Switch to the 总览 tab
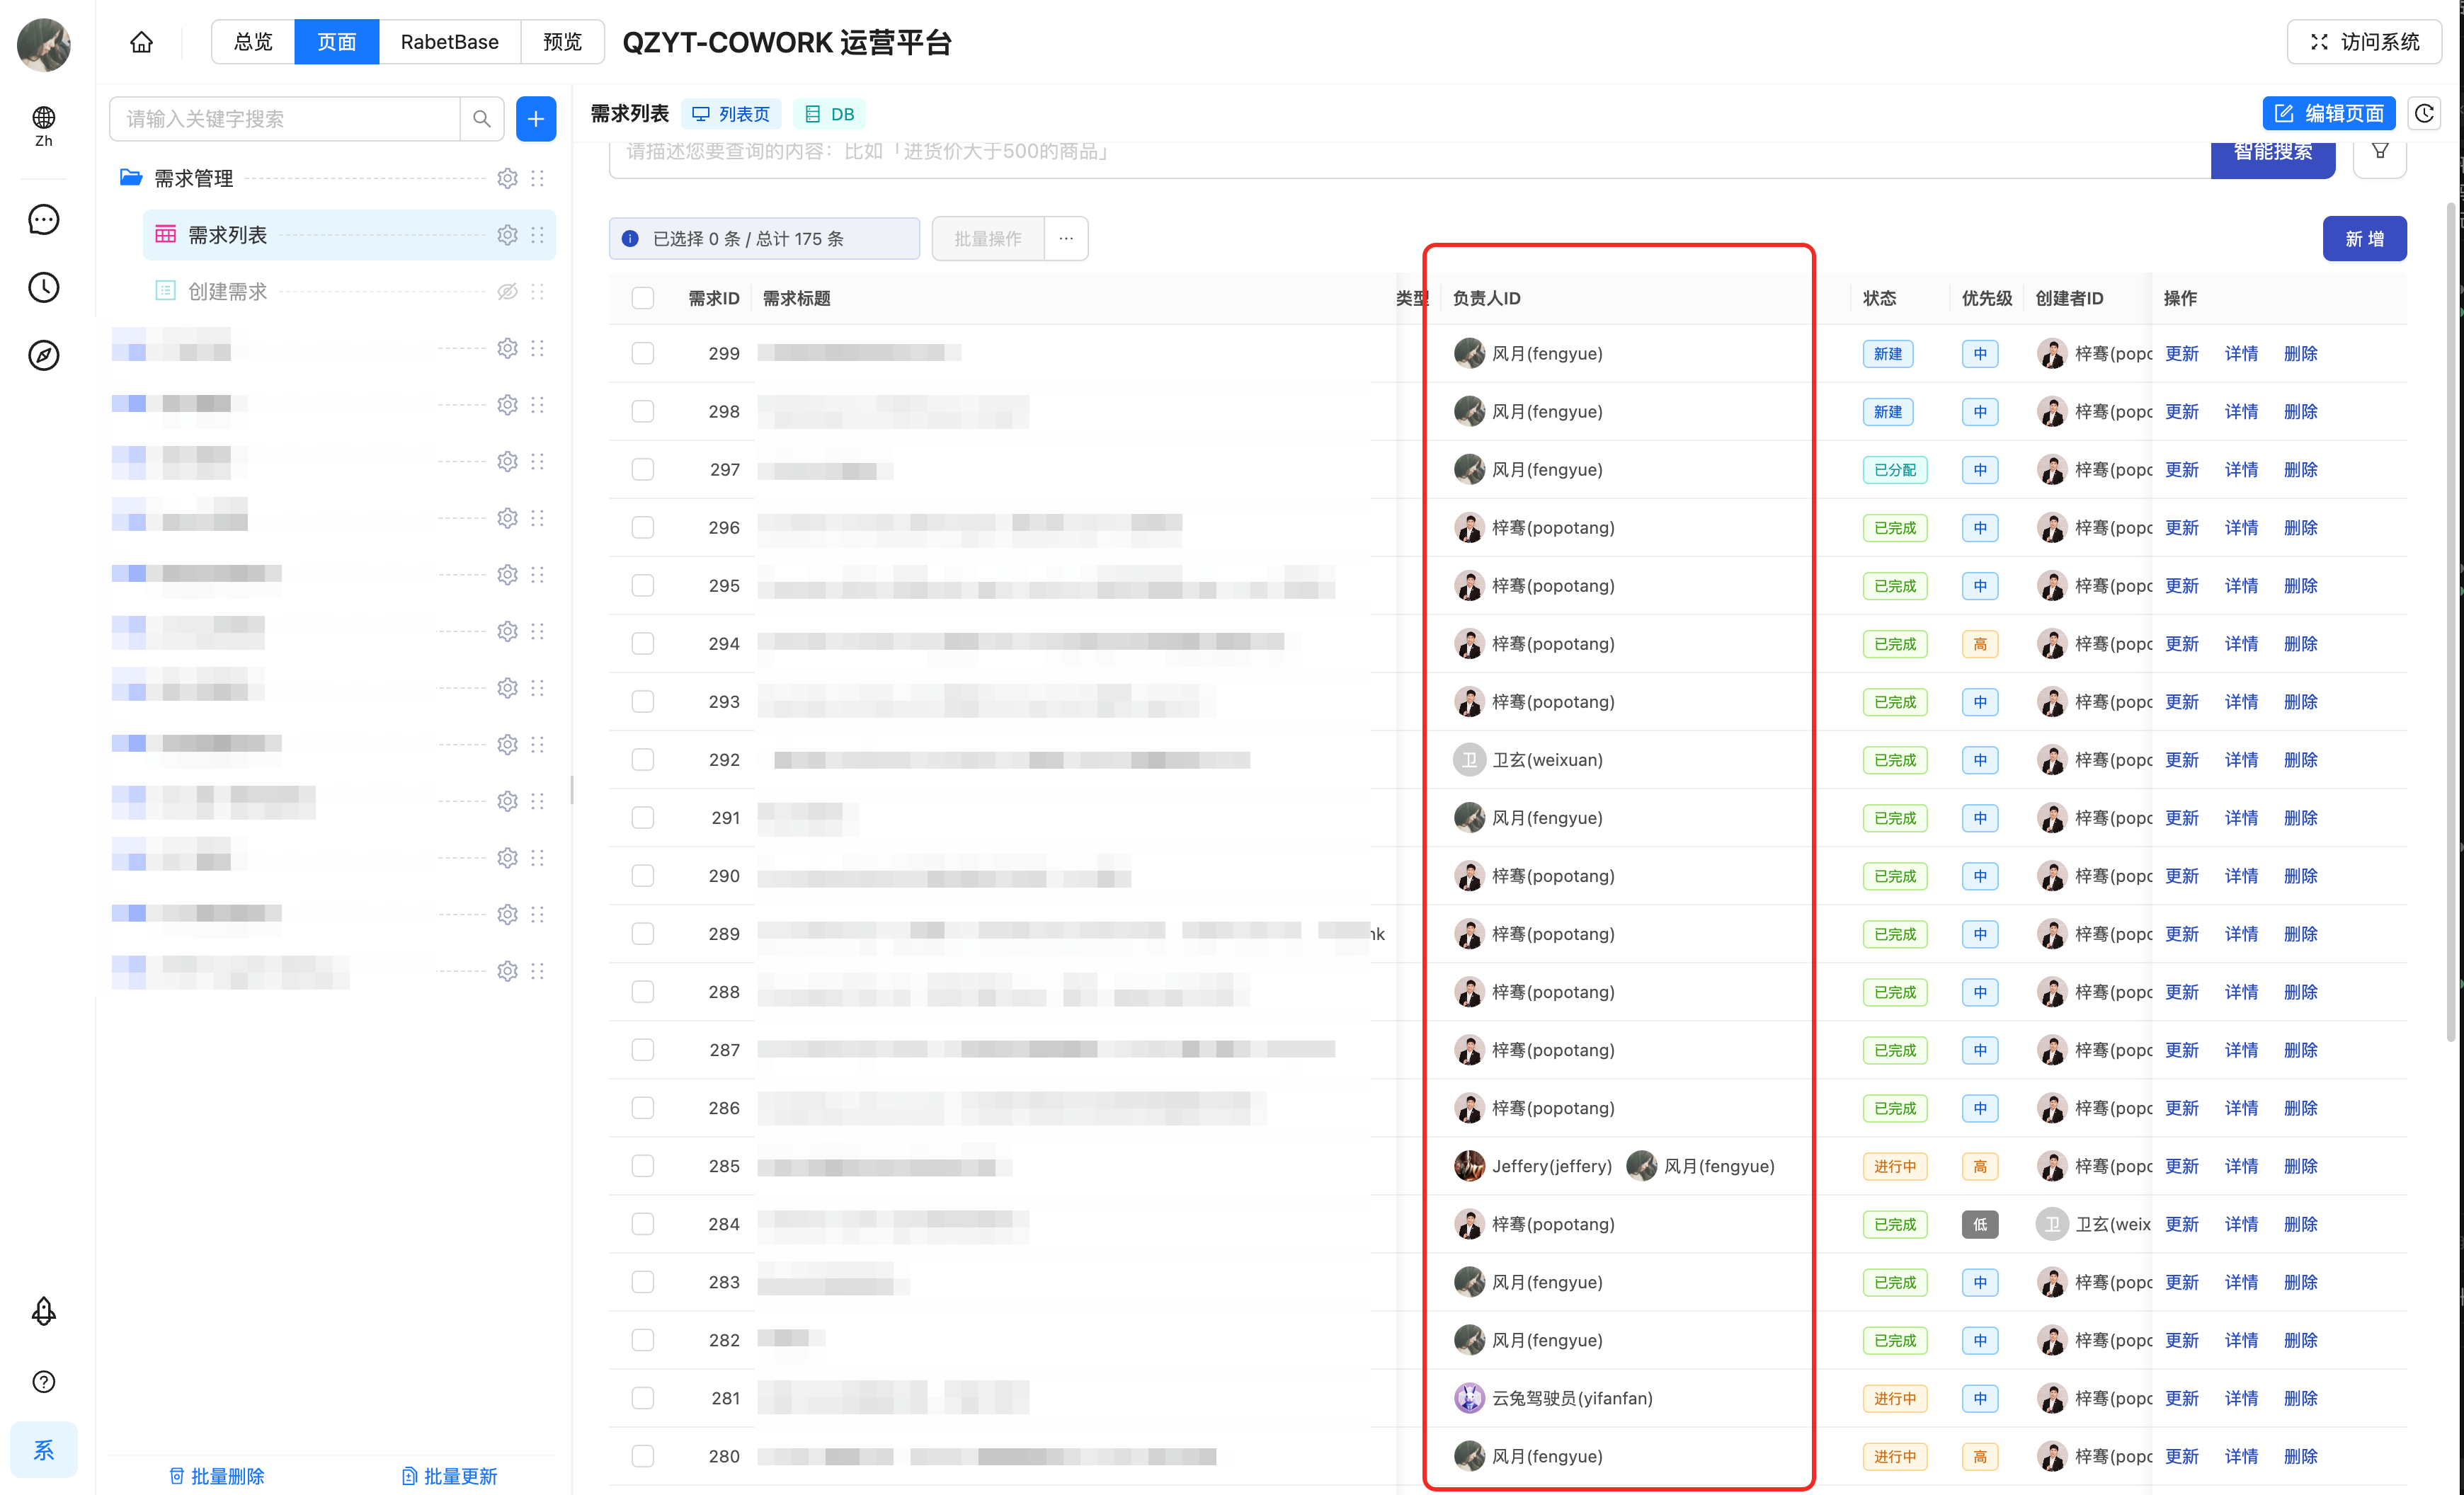 tap(253, 42)
